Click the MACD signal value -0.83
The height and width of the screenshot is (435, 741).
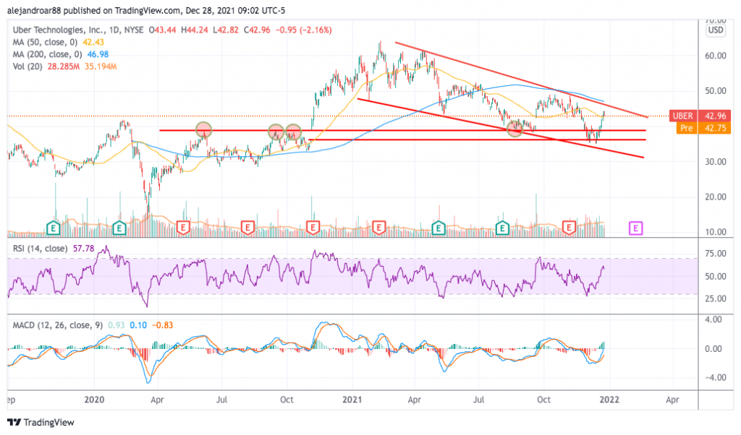tap(162, 325)
